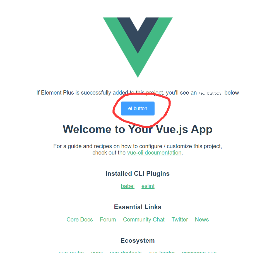Image resolution: width=279 pixels, height=253 pixels.
Task: Click the Vue.js logo image
Action: [138, 47]
